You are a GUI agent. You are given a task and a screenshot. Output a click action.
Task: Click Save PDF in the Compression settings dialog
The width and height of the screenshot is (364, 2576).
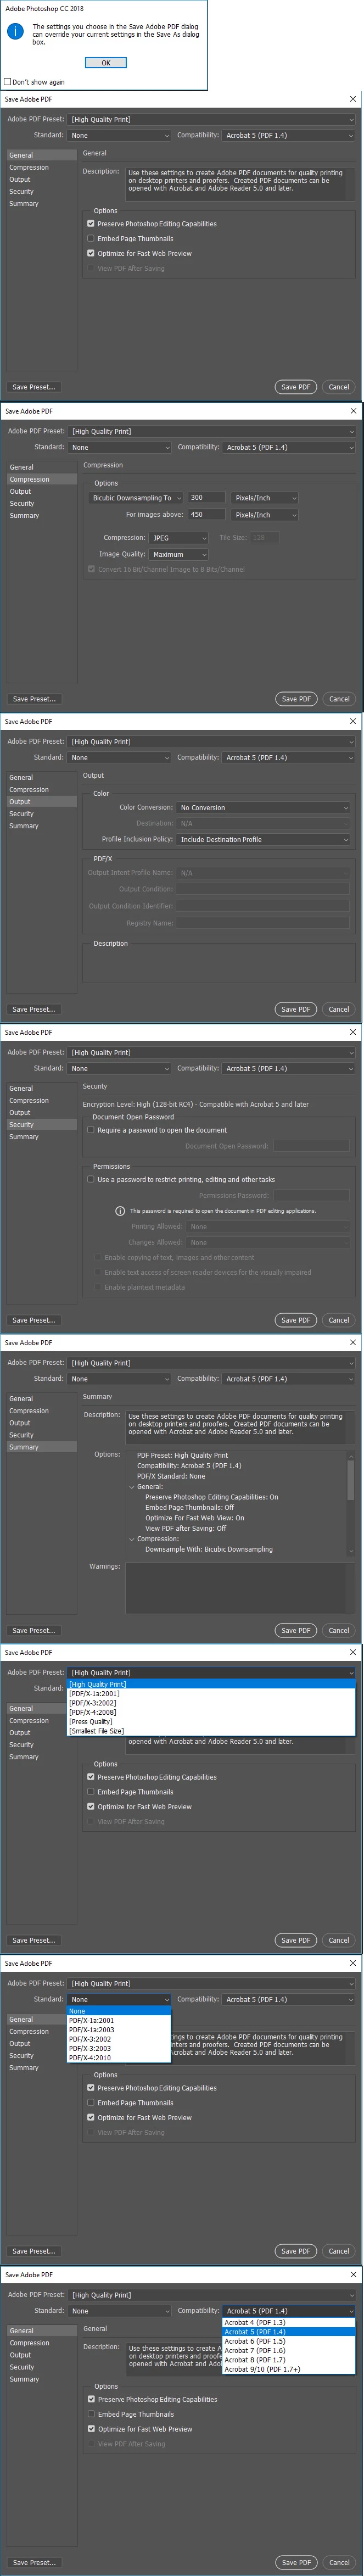pyautogui.click(x=296, y=699)
